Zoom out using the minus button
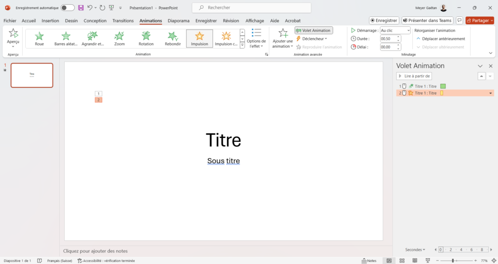 [437, 261]
